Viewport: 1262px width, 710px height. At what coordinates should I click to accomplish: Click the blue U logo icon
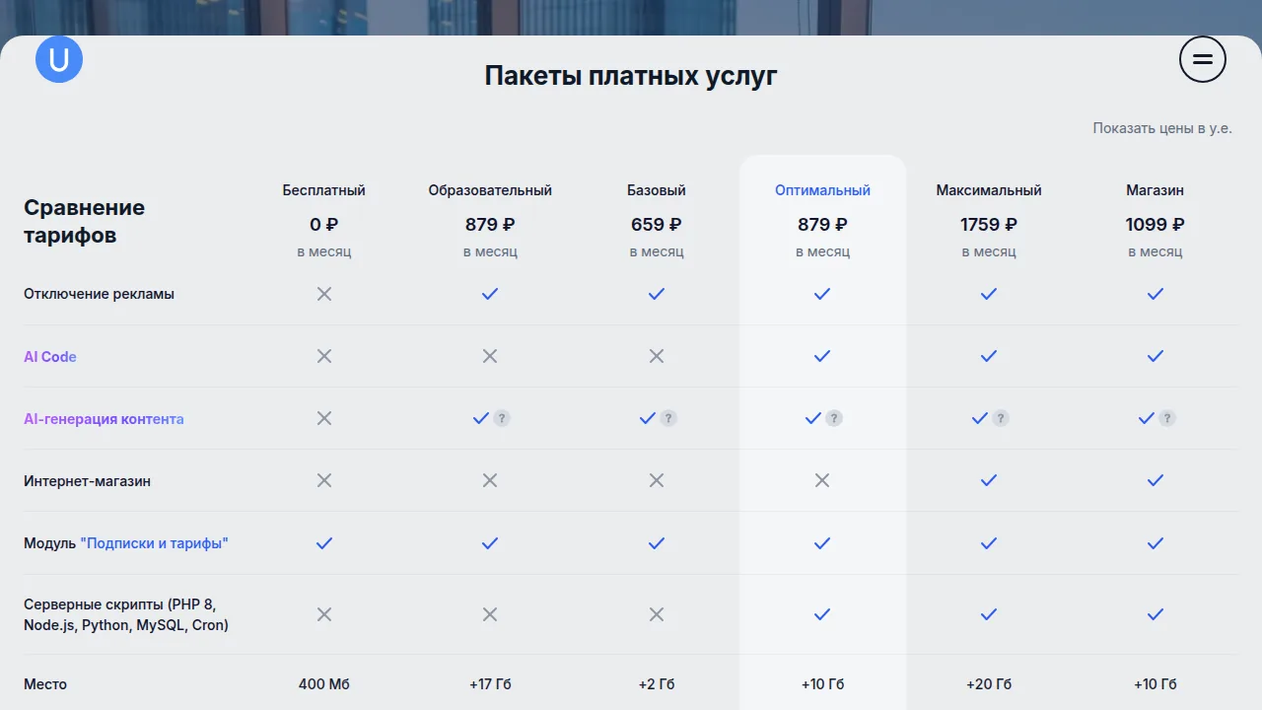pyautogui.click(x=59, y=59)
